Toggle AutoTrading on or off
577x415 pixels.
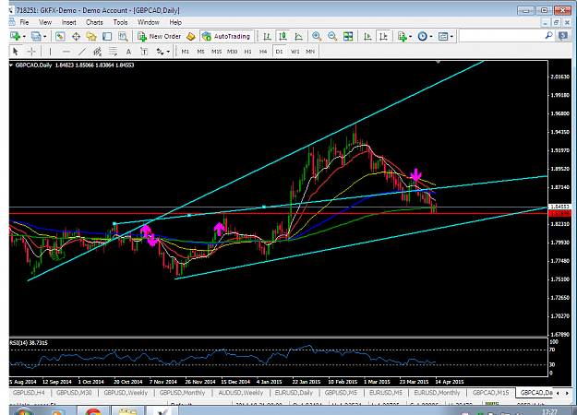pos(227,36)
